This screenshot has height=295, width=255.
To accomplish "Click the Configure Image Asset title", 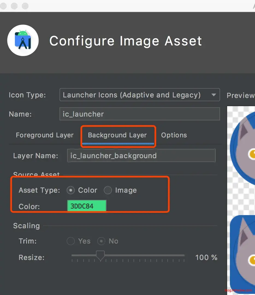I will (x=126, y=41).
